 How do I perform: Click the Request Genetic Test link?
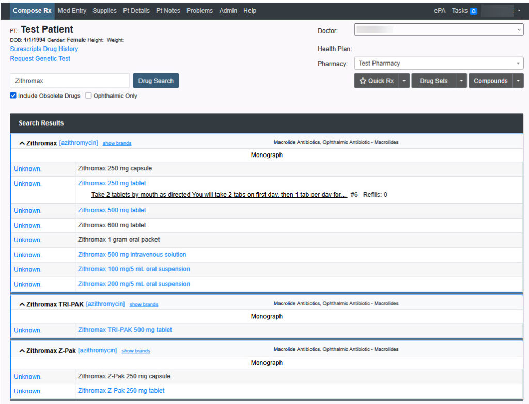tap(40, 59)
